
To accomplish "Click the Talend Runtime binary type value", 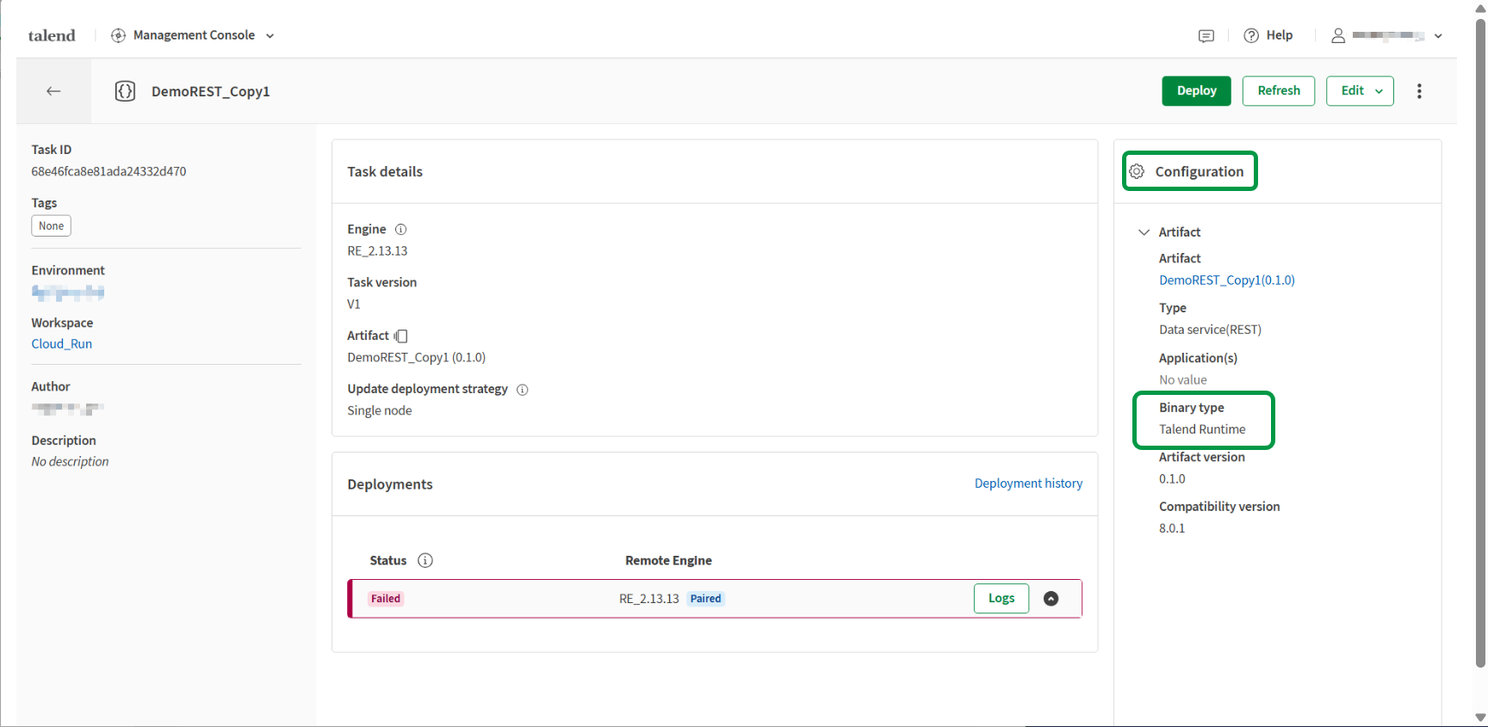I will 1202,429.
